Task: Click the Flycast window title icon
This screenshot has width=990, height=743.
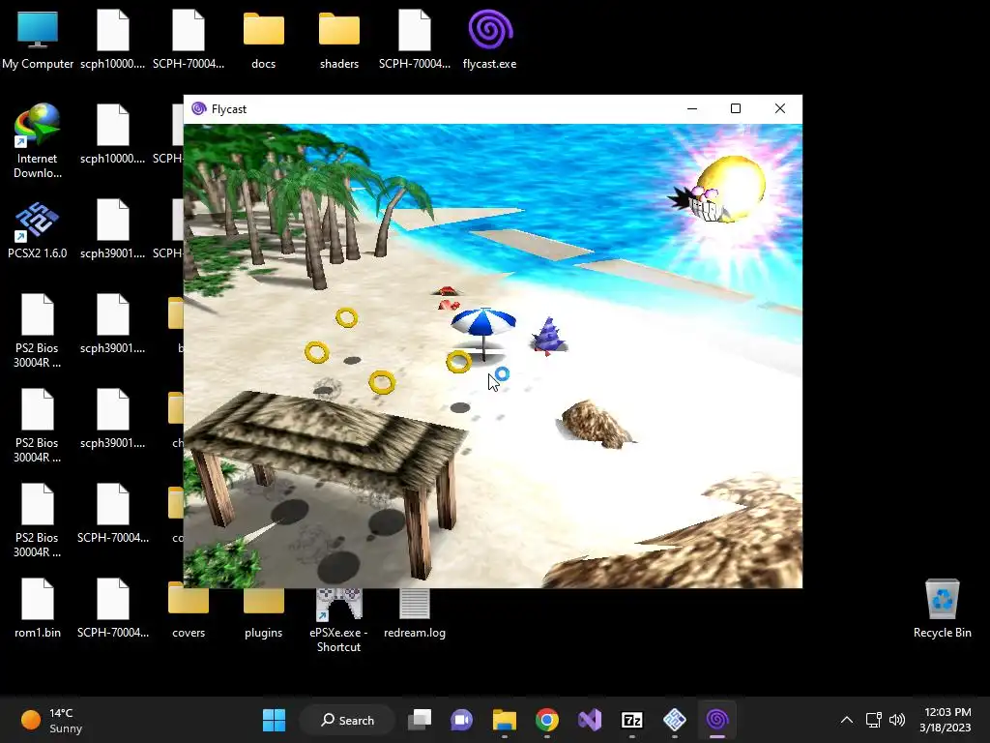Action: coord(199,108)
